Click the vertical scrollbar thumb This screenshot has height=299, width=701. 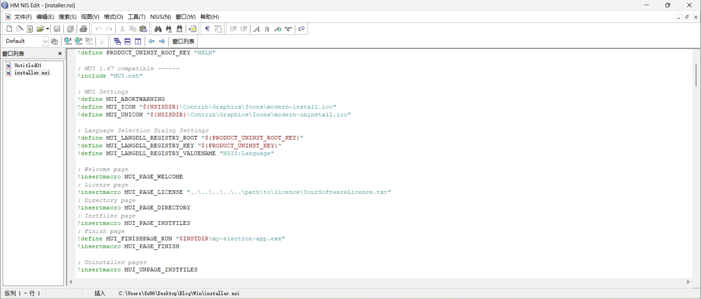click(x=696, y=75)
